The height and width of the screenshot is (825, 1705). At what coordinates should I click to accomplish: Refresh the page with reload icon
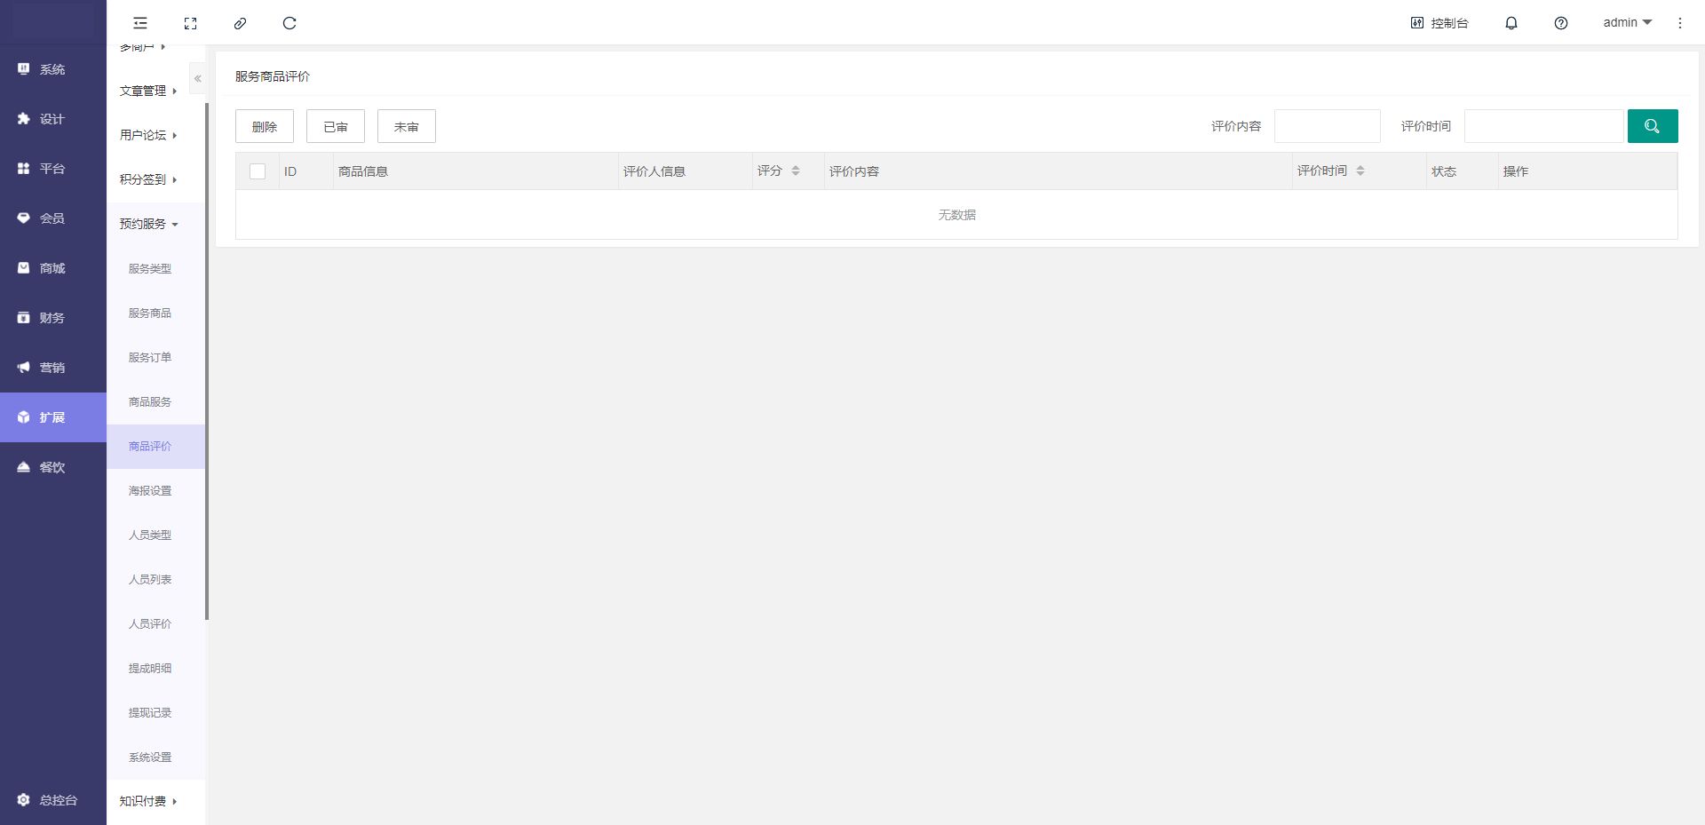289,23
